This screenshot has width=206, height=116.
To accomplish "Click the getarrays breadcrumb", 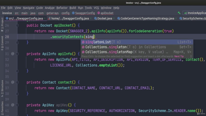I will 52,13.
